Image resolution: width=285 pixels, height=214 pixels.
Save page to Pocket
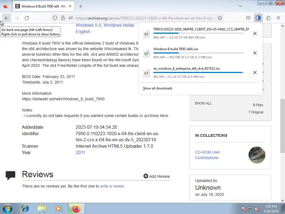[248, 18]
